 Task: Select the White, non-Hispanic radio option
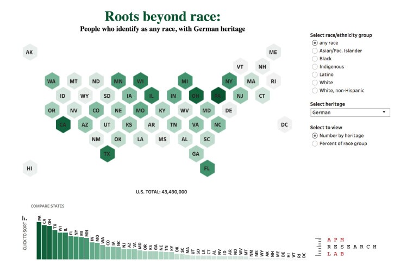point(315,90)
